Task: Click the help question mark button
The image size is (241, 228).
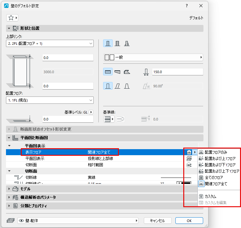Action: tap(187, 6)
